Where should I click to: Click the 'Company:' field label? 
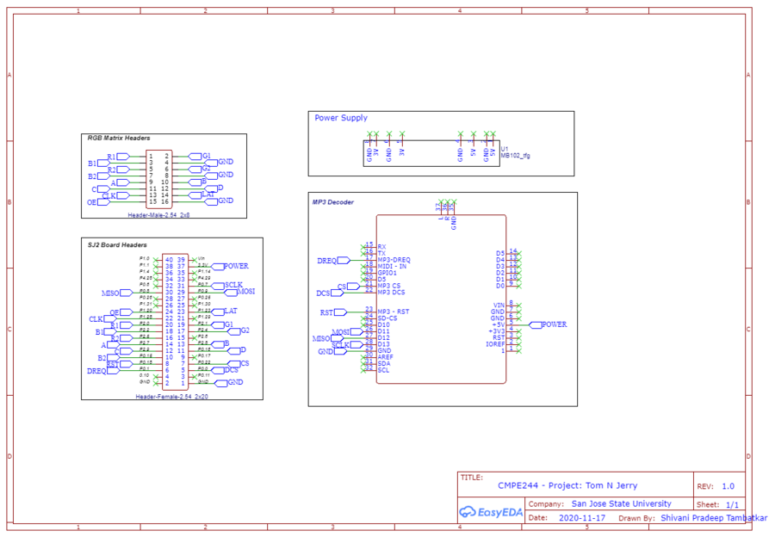[x=546, y=504]
